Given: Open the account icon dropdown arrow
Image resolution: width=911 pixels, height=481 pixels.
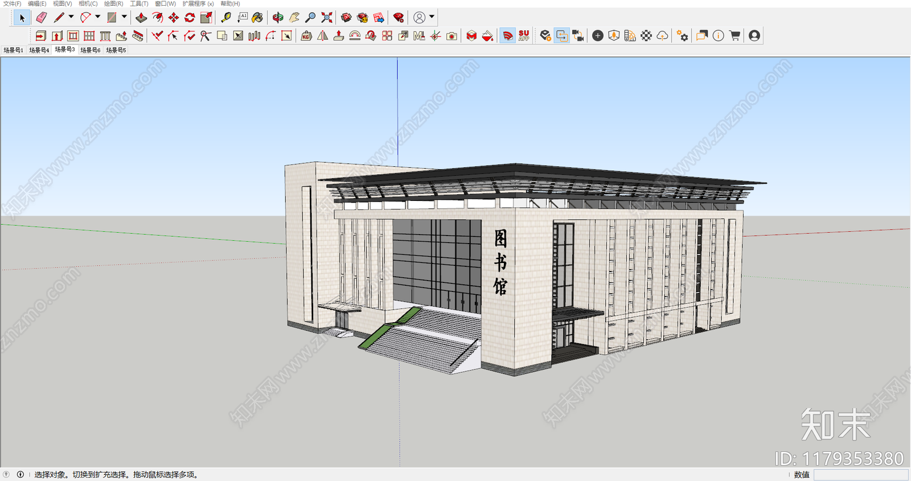Looking at the screenshot, I should pos(432,18).
